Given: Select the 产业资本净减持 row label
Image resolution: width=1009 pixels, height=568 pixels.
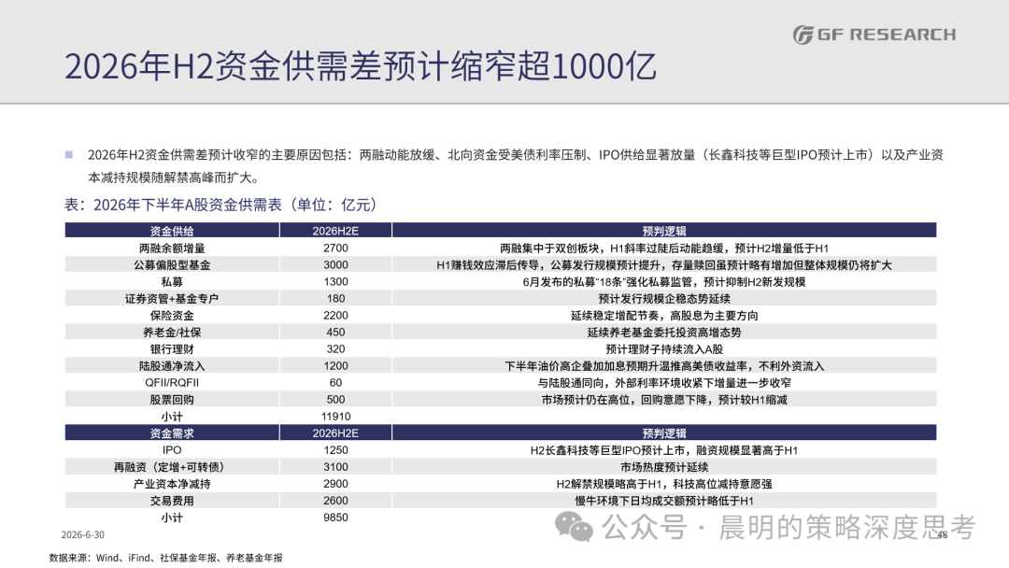Looking at the screenshot, I should pos(172,483).
